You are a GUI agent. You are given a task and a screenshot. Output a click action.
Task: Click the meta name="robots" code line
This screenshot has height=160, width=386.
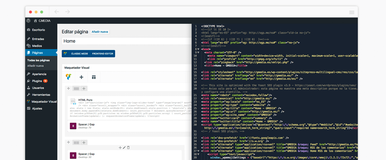coord(237,95)
